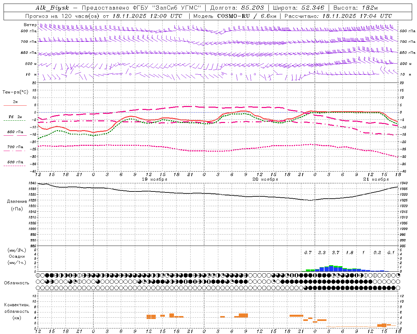417x334 pixels.
Task: Click the 0.1 precipitation total
Action: (x=391, y=253)
